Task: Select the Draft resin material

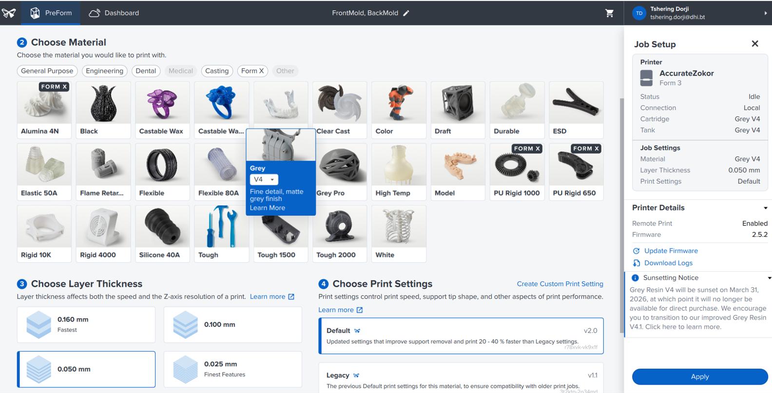Action: pos(458,110)
